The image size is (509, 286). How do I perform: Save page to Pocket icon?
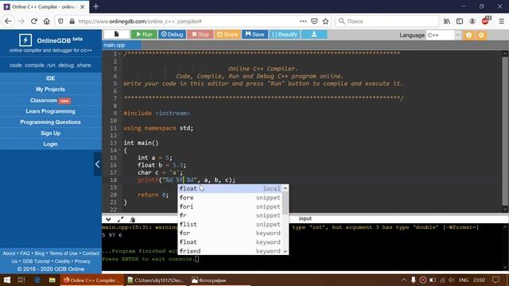(314, 21)
